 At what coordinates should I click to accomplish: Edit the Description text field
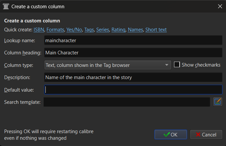pyautogui.click(x=133, y=77)
